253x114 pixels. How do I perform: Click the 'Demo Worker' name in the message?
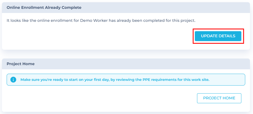click(x=94, y=21)
